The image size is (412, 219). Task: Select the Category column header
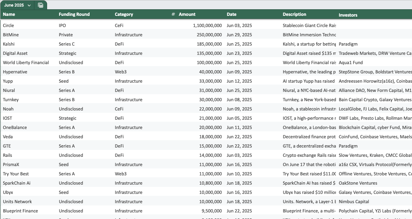point(124,14)
